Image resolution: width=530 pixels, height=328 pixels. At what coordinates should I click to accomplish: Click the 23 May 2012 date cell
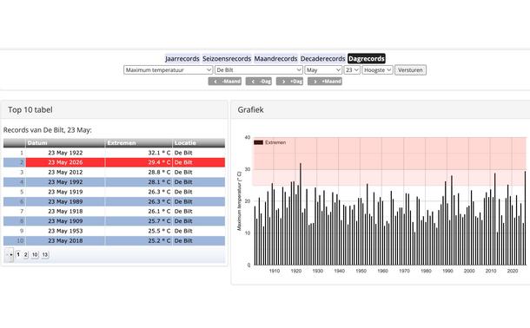(65, 172)
